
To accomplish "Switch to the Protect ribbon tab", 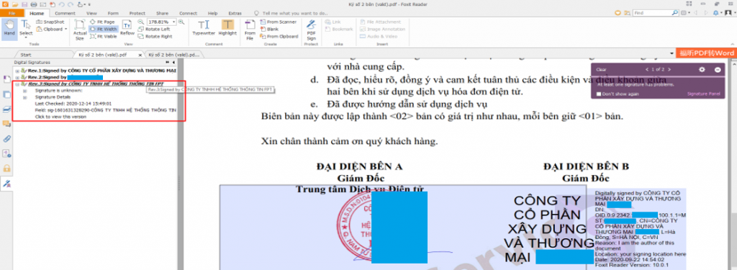I will pyautogui.click(x=137, y=14).
